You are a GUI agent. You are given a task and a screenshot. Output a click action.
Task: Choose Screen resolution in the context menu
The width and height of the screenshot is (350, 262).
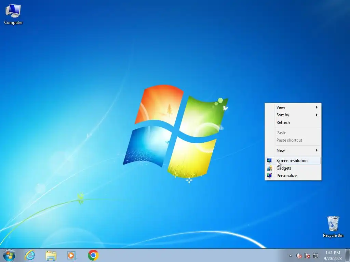click(x=293, y=161)
